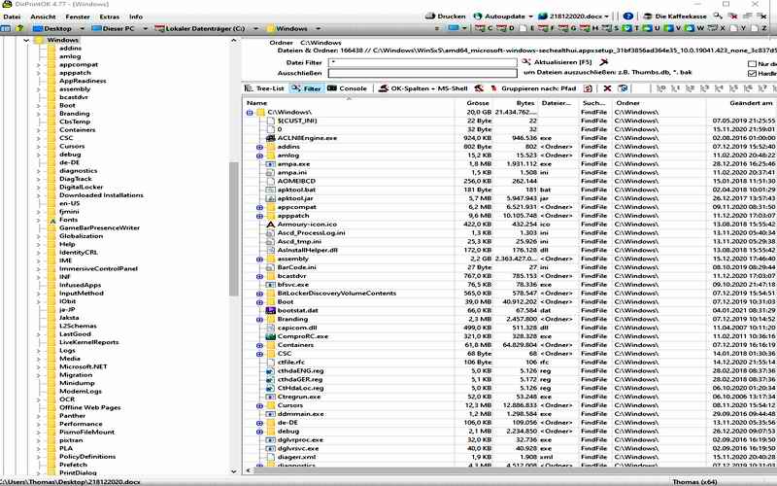The width and height of the screenshot is (777, 486).
Task: Expand the addins folder in file list
Action: point(260,146)
